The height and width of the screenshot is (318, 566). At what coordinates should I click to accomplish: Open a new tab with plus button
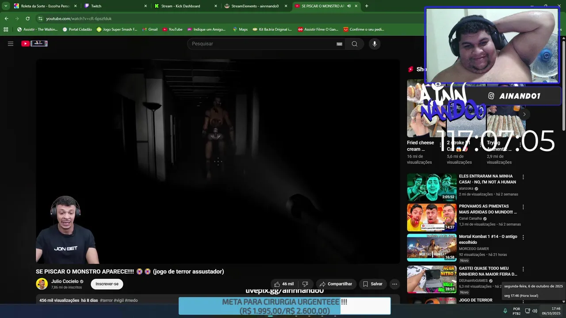(367, 6)
